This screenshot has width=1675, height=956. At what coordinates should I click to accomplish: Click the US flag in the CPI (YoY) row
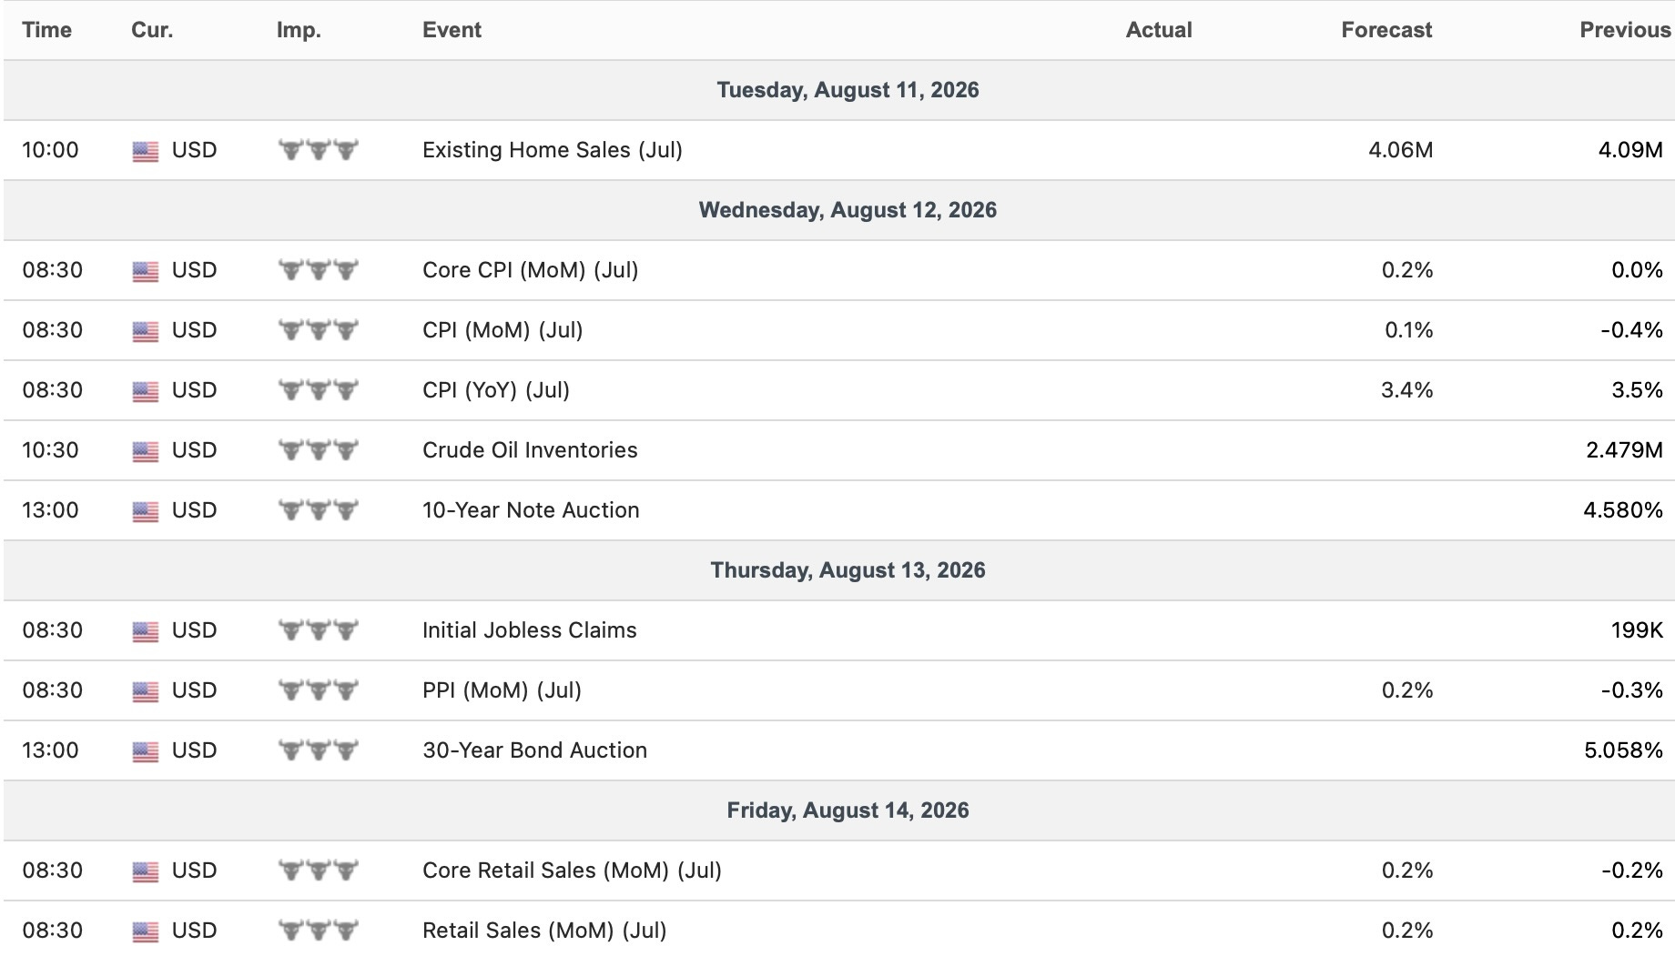tap(146, 391)
